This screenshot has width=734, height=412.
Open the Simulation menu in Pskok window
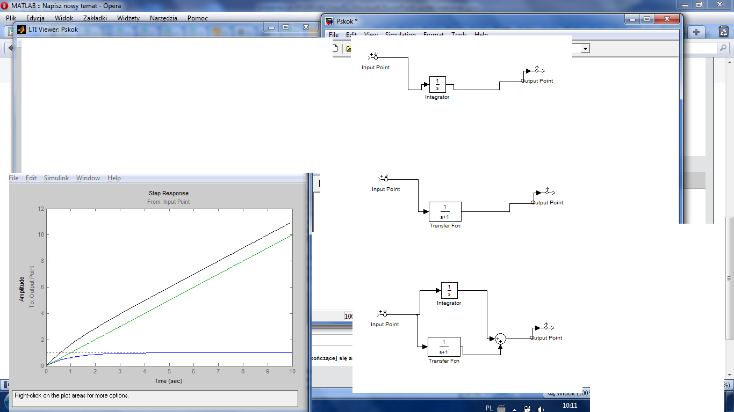(x=400, y=34)
